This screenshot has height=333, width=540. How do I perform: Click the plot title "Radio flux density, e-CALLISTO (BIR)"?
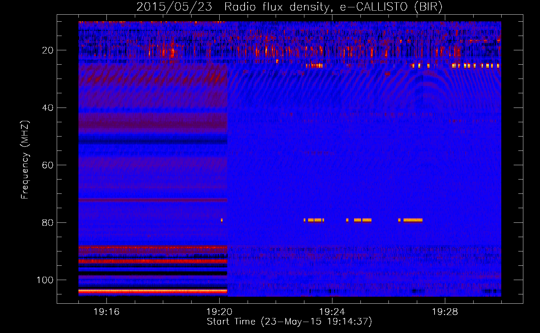333,7
